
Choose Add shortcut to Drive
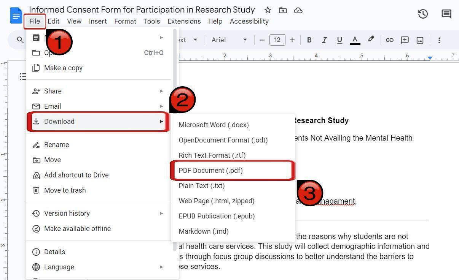[x=99, y=175]
